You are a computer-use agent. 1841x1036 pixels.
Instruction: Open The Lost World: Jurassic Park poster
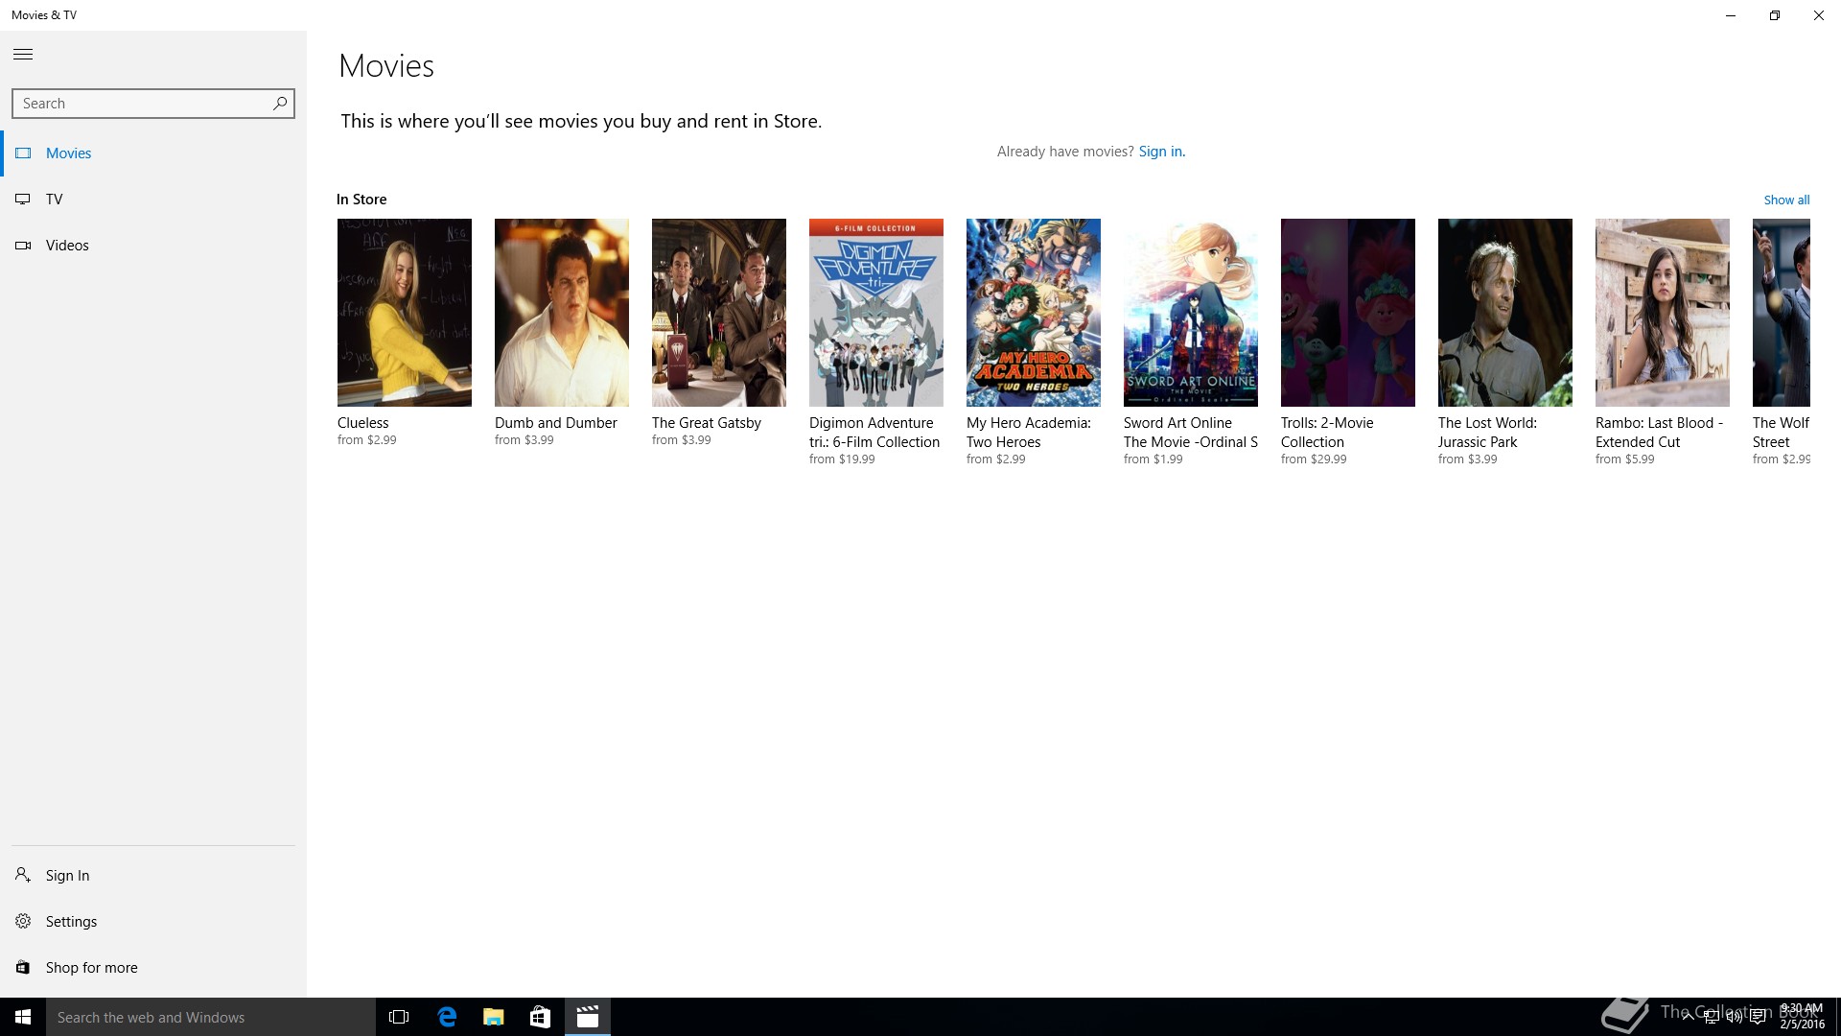pyautogui.click(x=1505, y=313)
